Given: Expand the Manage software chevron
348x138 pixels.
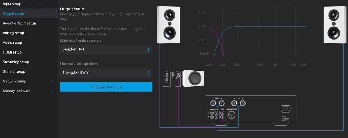Looking at the screenshot, I should (51, 91).
